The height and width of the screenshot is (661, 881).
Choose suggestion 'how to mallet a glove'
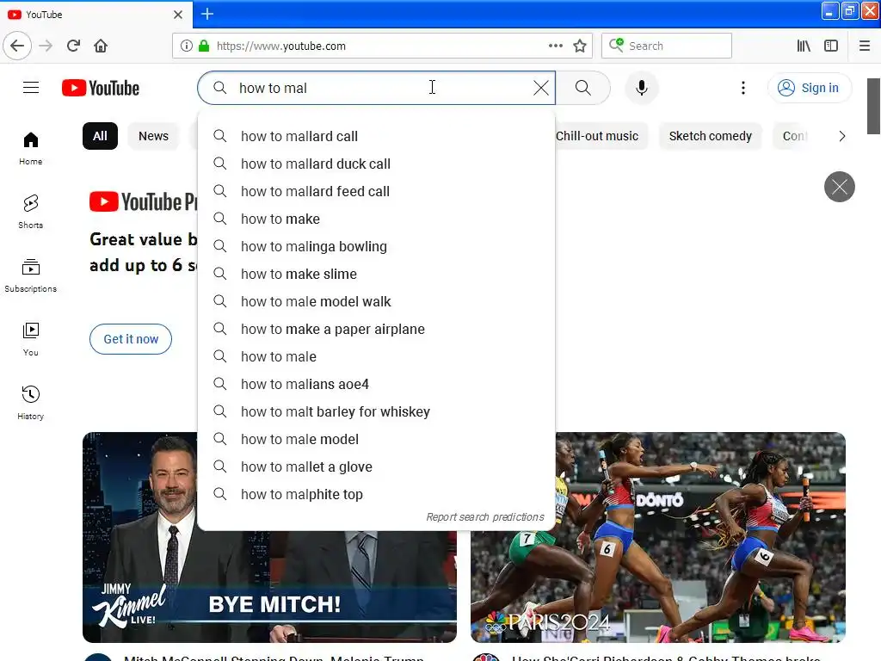pos(377,466)
